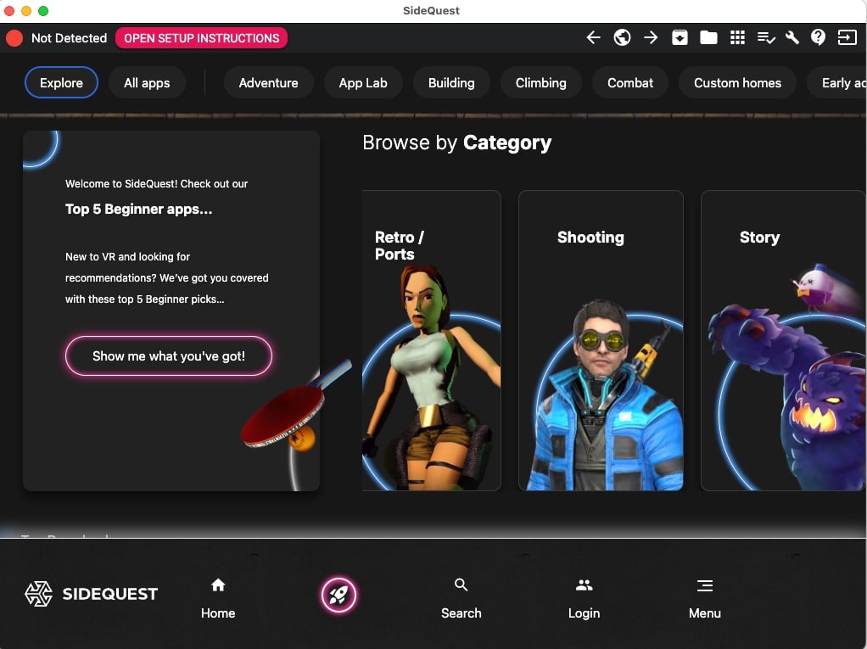867x649 pixels.
Task: Click the back arrow navigation icon
Action: 594,37
